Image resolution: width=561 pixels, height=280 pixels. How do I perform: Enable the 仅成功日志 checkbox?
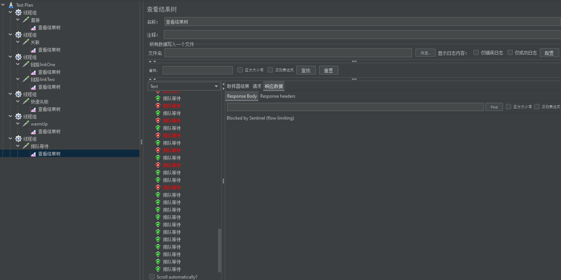coord(510,53)
